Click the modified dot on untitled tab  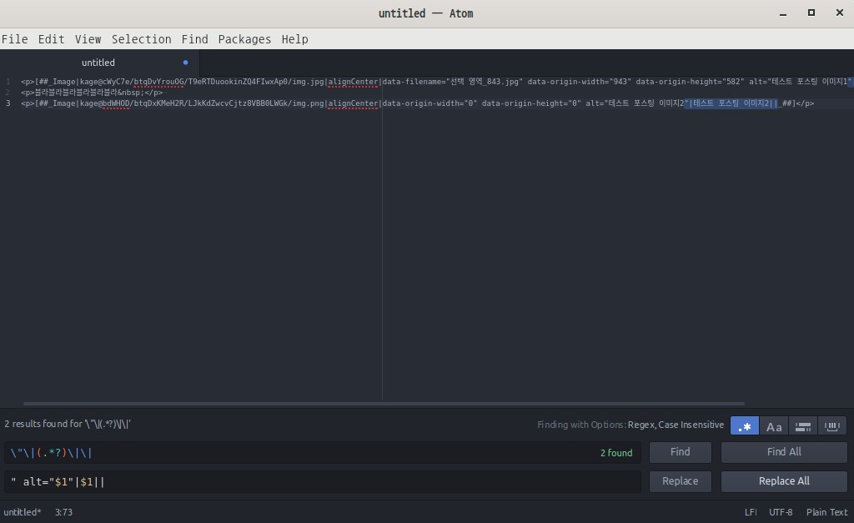click(186, 63)
